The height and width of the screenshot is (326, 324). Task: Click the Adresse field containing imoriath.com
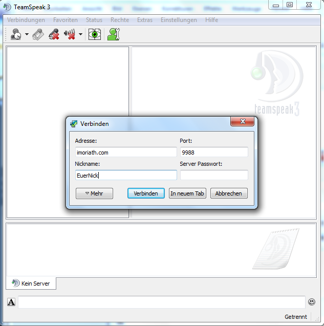tap(125, 152)
